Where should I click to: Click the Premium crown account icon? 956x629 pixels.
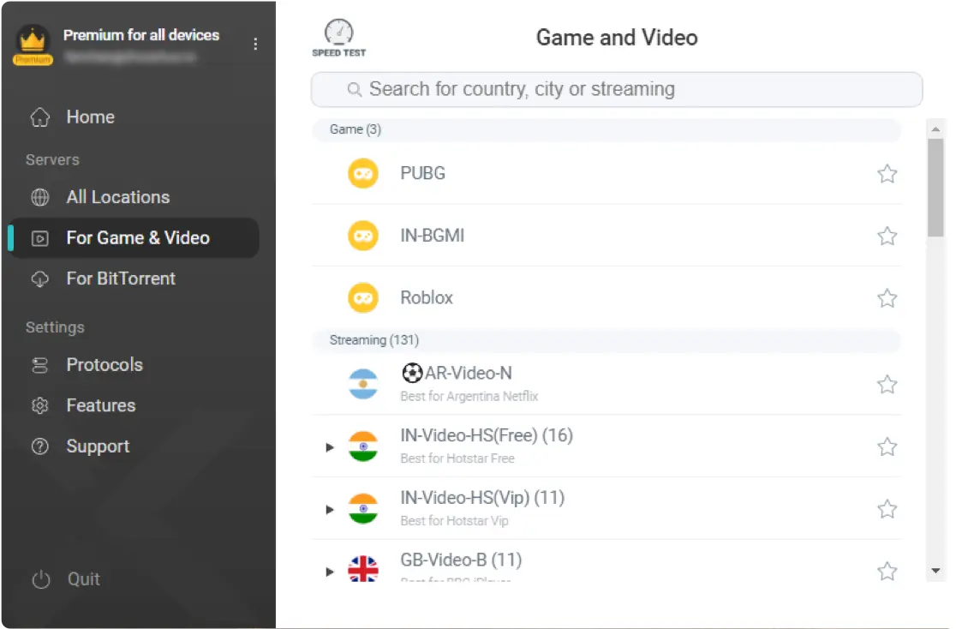[33, 45]
